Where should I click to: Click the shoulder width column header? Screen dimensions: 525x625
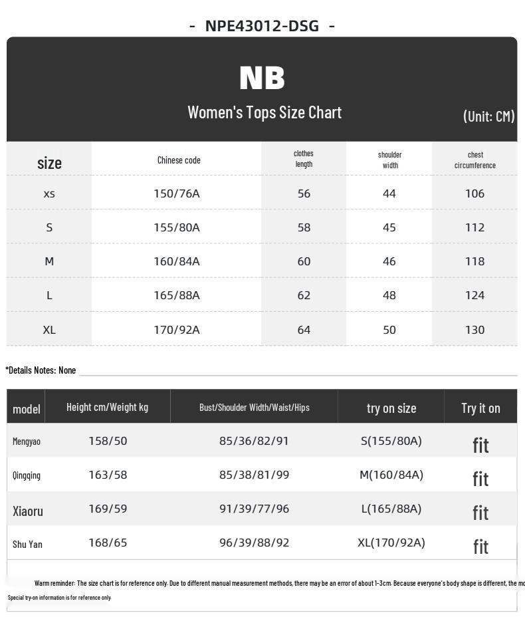pos(389,160)
